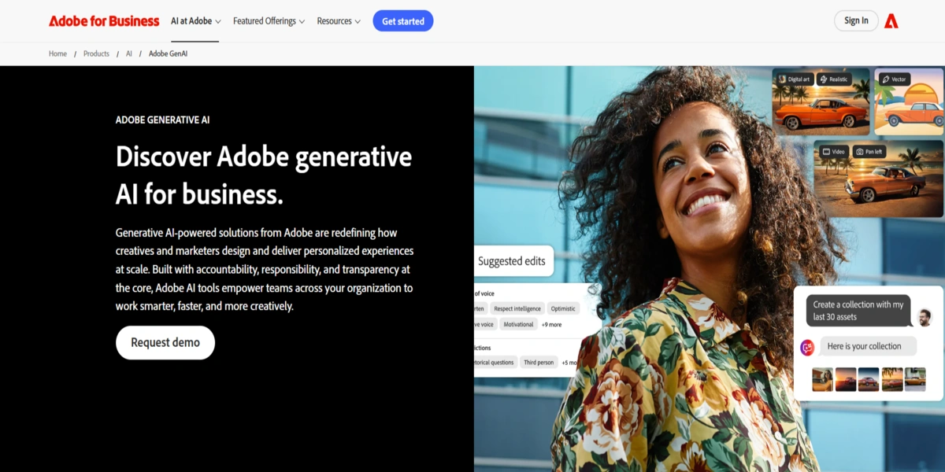Select the Optimistic tone chip
This screenshot has width=945, height=472.
point(563,308)
